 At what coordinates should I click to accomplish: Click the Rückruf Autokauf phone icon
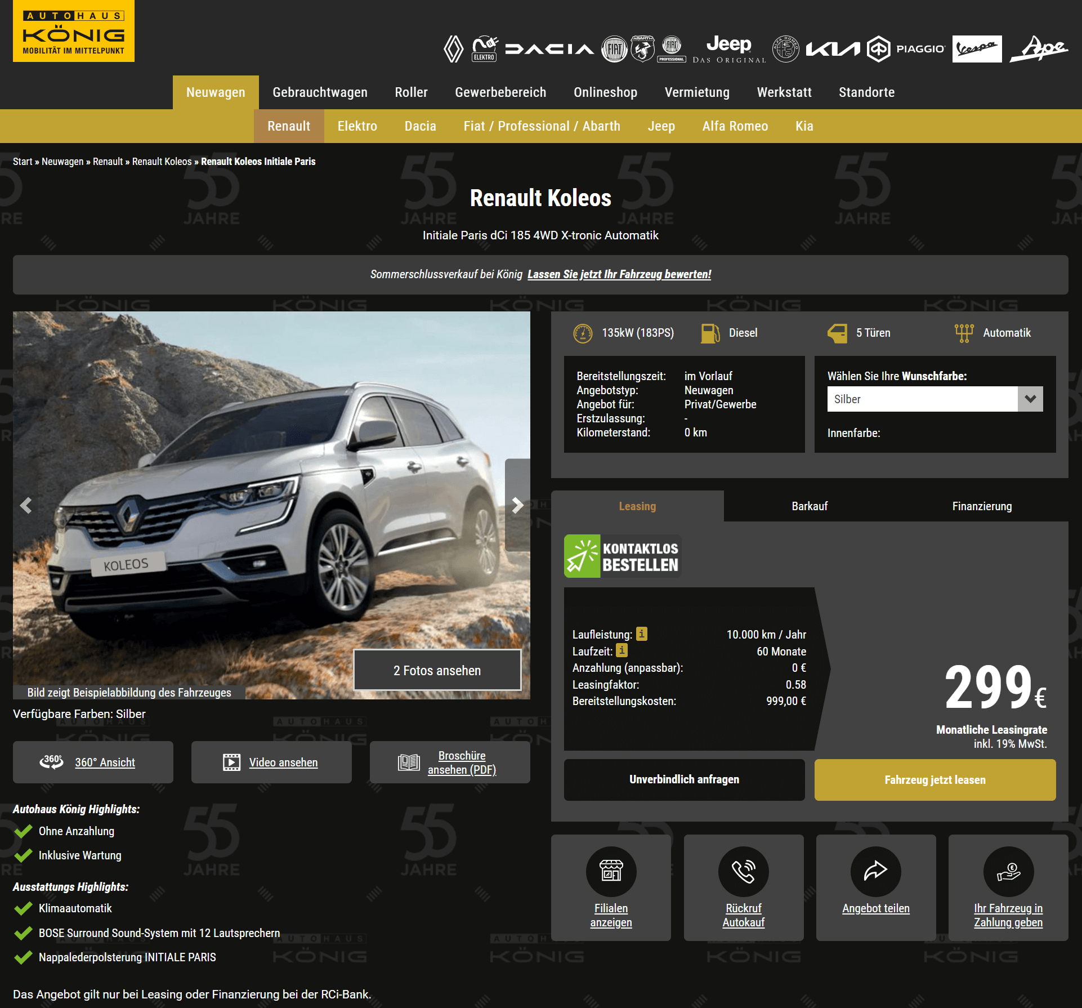pos(744,871)
